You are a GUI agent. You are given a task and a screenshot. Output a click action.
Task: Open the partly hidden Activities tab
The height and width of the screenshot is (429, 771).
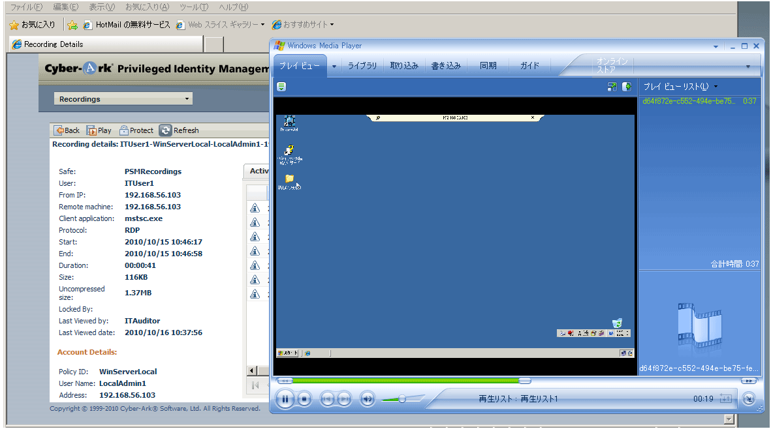(257, 171)
